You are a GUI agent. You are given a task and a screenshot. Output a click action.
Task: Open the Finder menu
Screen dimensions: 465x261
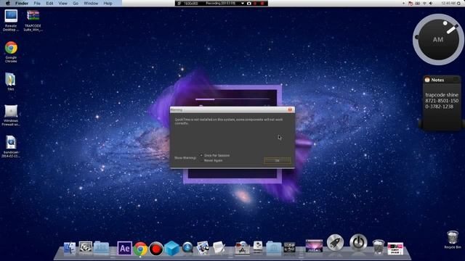pyautogui.click(x=22, y=3)
